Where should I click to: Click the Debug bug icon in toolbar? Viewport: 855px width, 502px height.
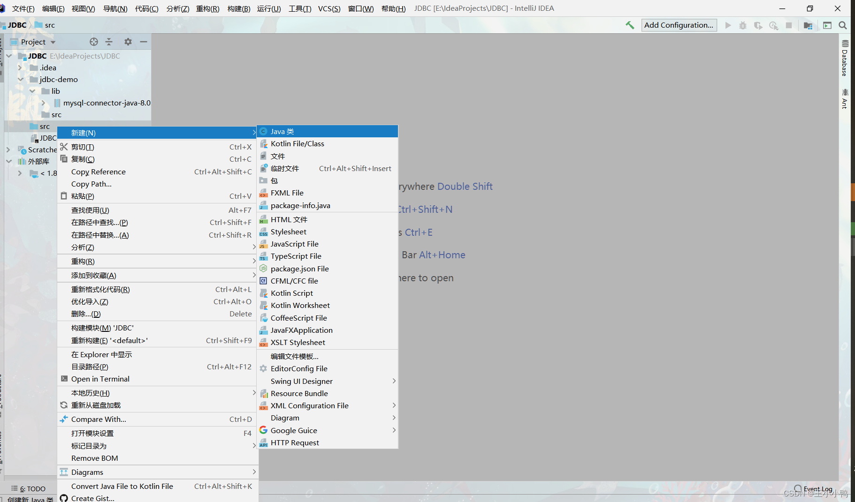click(x=743, y=25)
